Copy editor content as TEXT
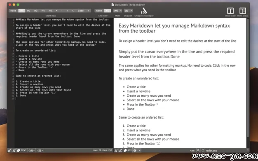Screen dimensions: 258x161 tap(22, 150)
